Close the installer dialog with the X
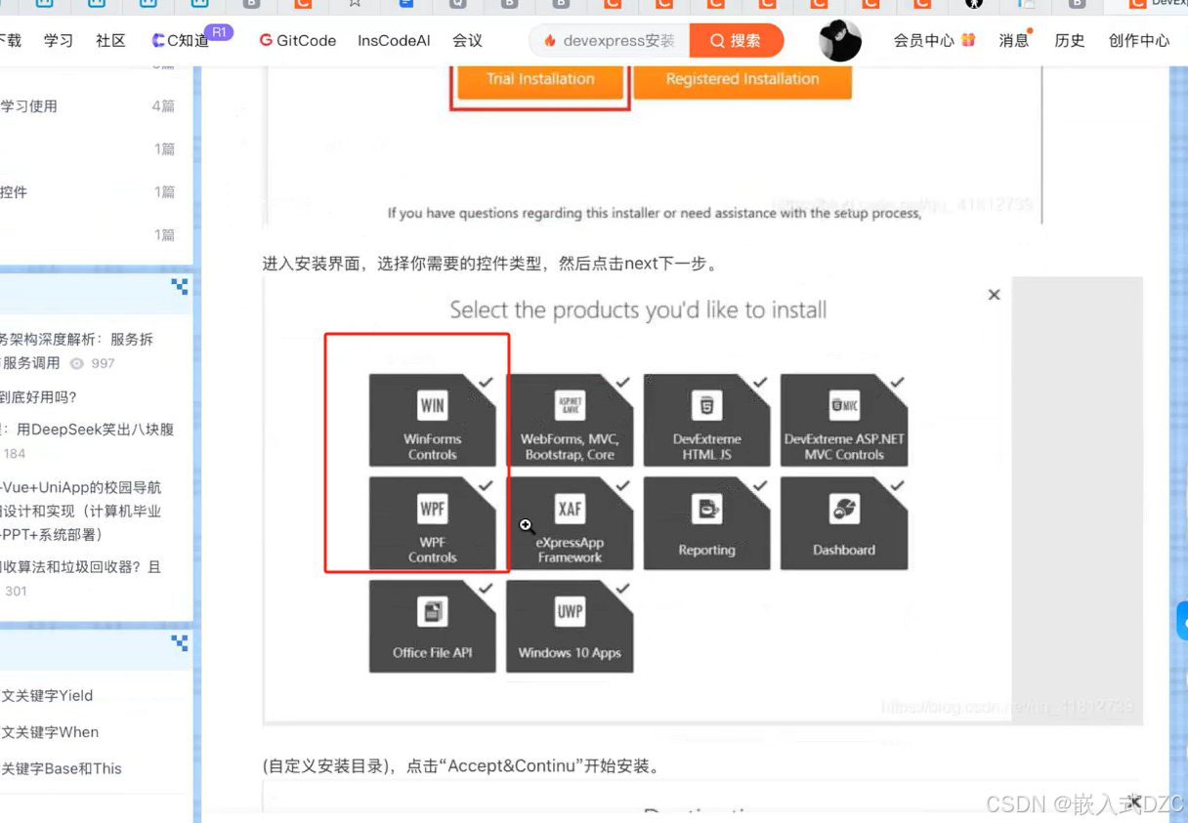This screenshot has height=823, width=1188. [x=994, y=295]
